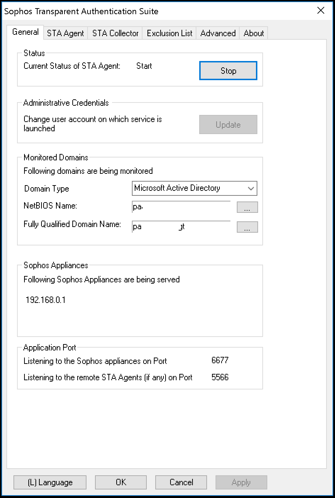
Task: Switch to the General tab
Action: tap(25, 32)
